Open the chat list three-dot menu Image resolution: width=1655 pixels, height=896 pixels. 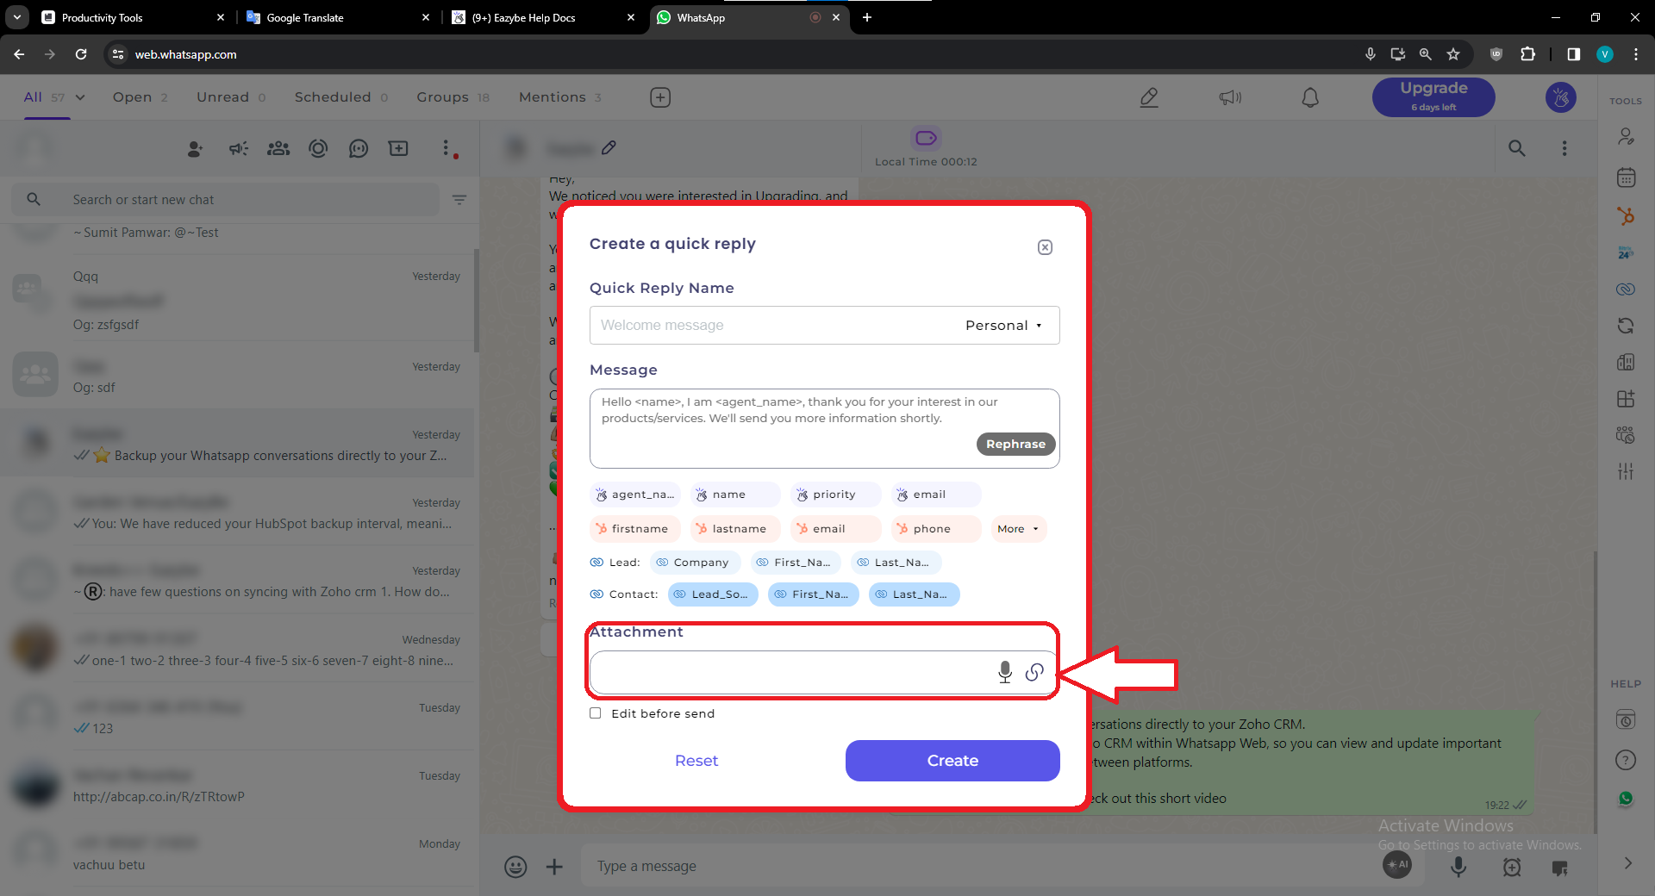point(446,149)
